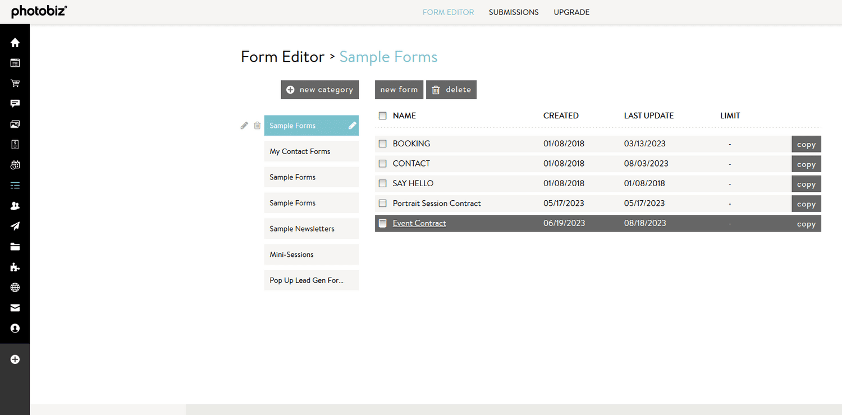Check the Portrait Session Contract checkbox
This screenshot has height=415, width=842.
tap(383, 203)
